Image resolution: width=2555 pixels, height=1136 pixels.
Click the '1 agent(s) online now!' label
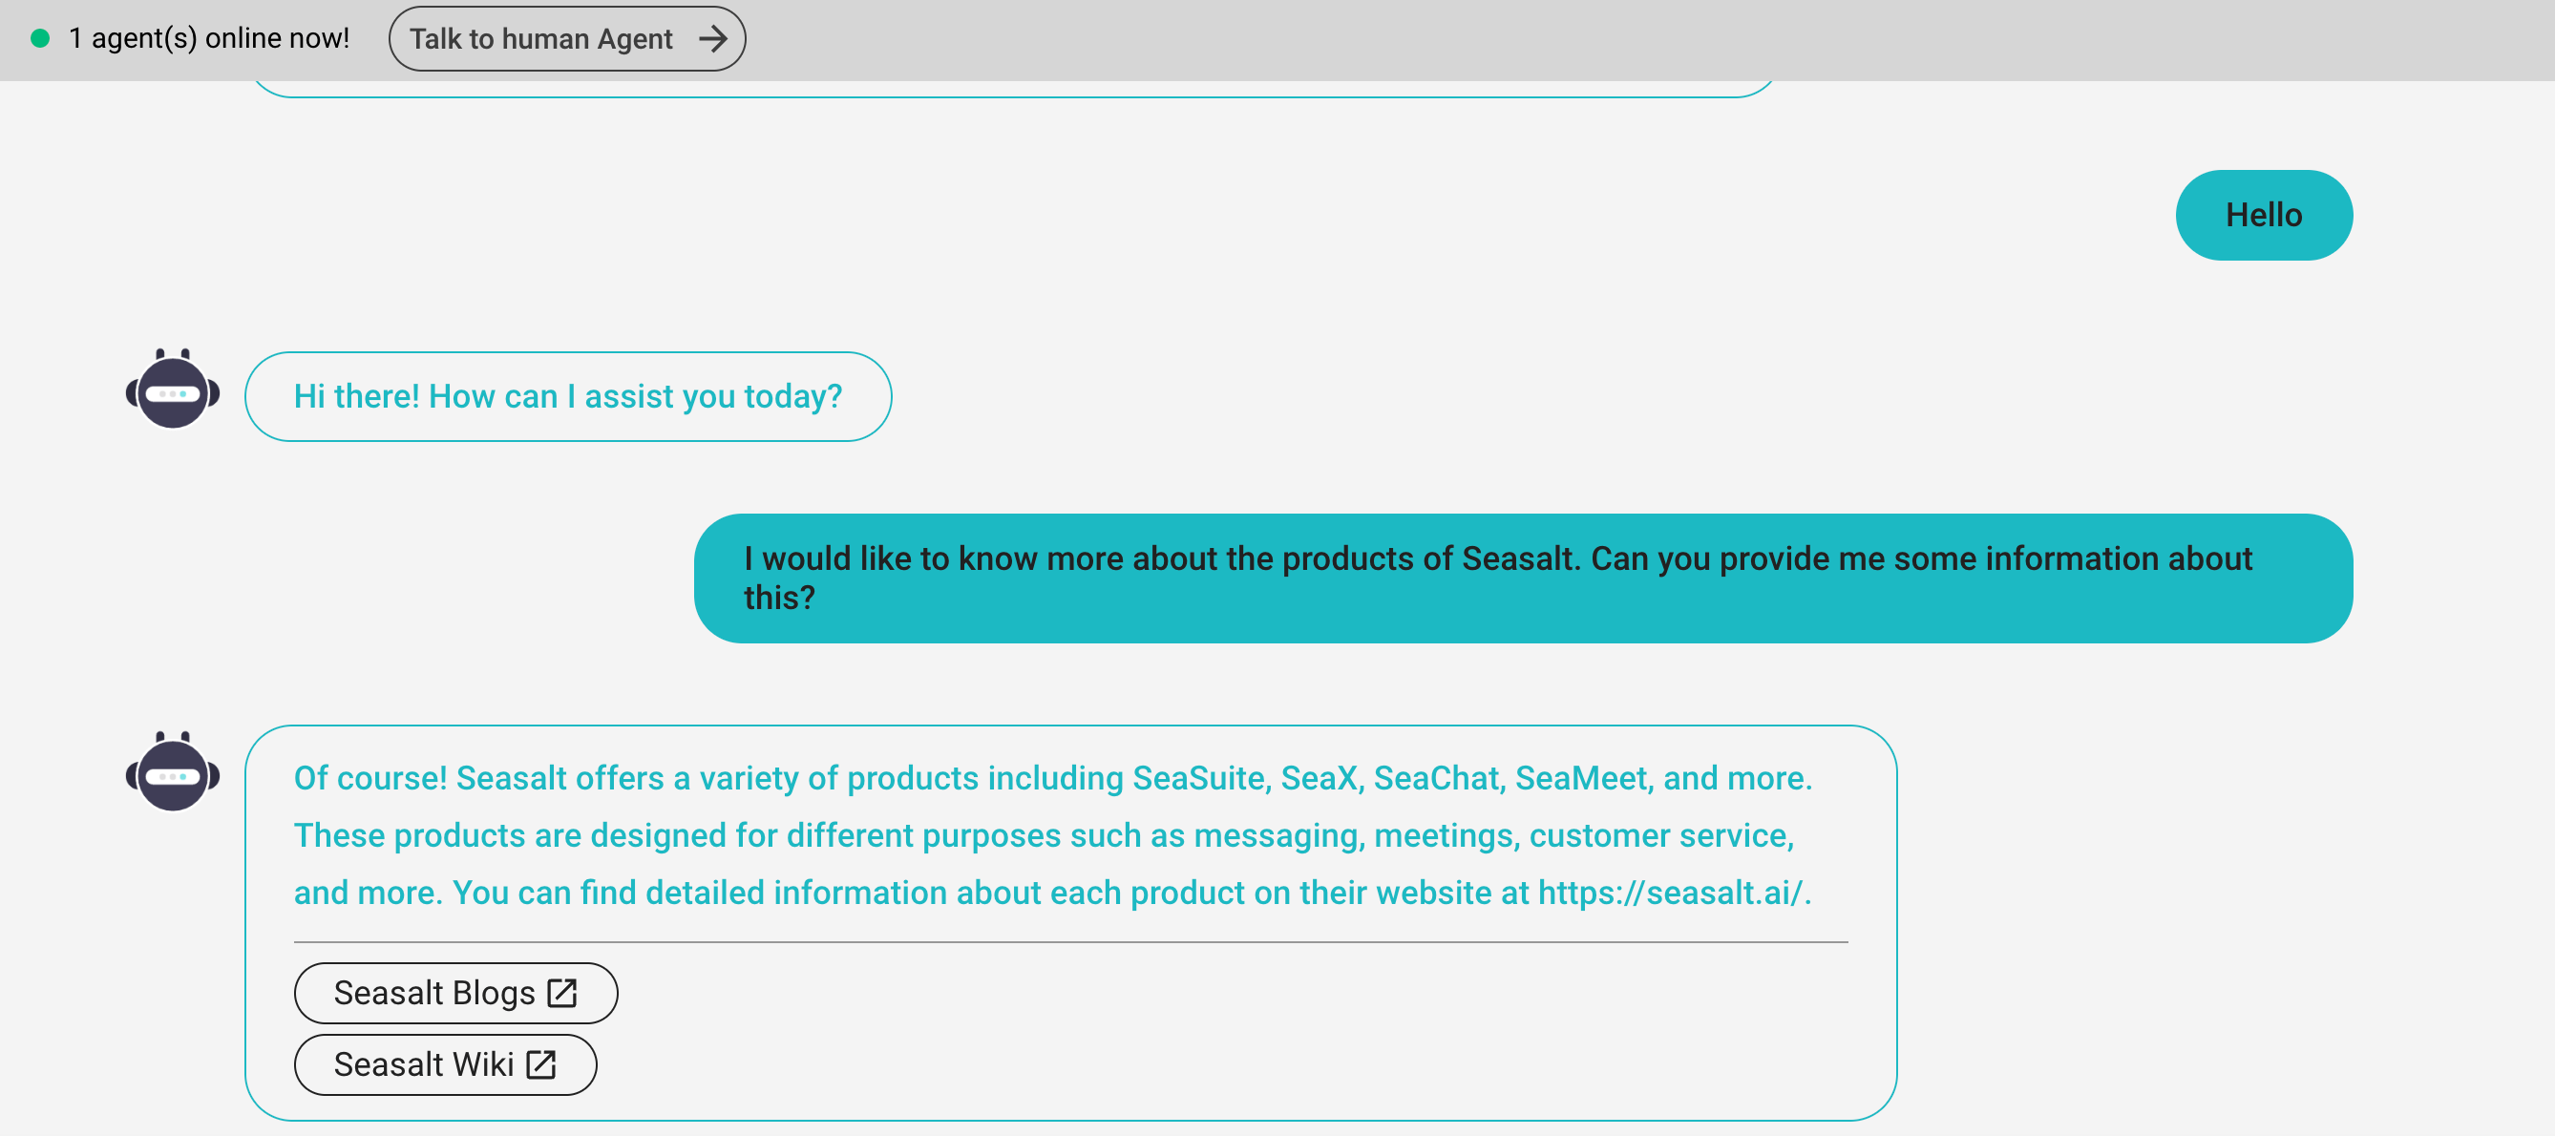click(x=207, y=37)
